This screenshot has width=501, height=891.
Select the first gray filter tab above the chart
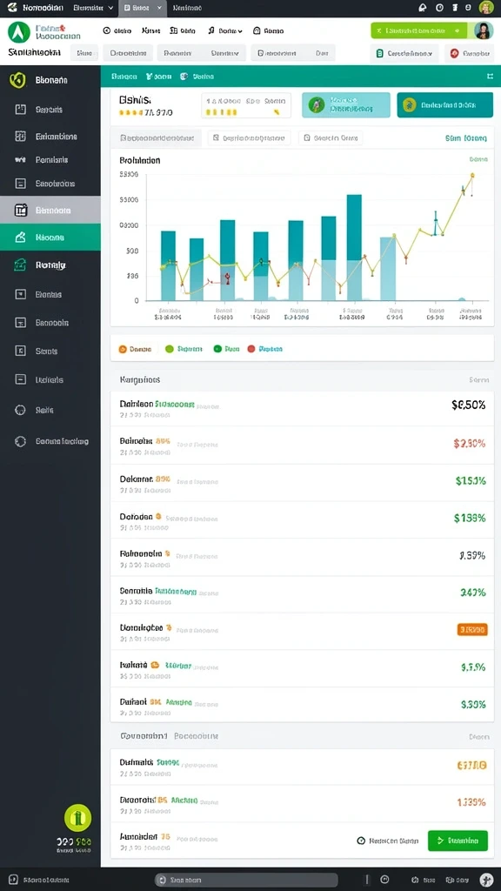pyautogui.click(x=157, y=137)
